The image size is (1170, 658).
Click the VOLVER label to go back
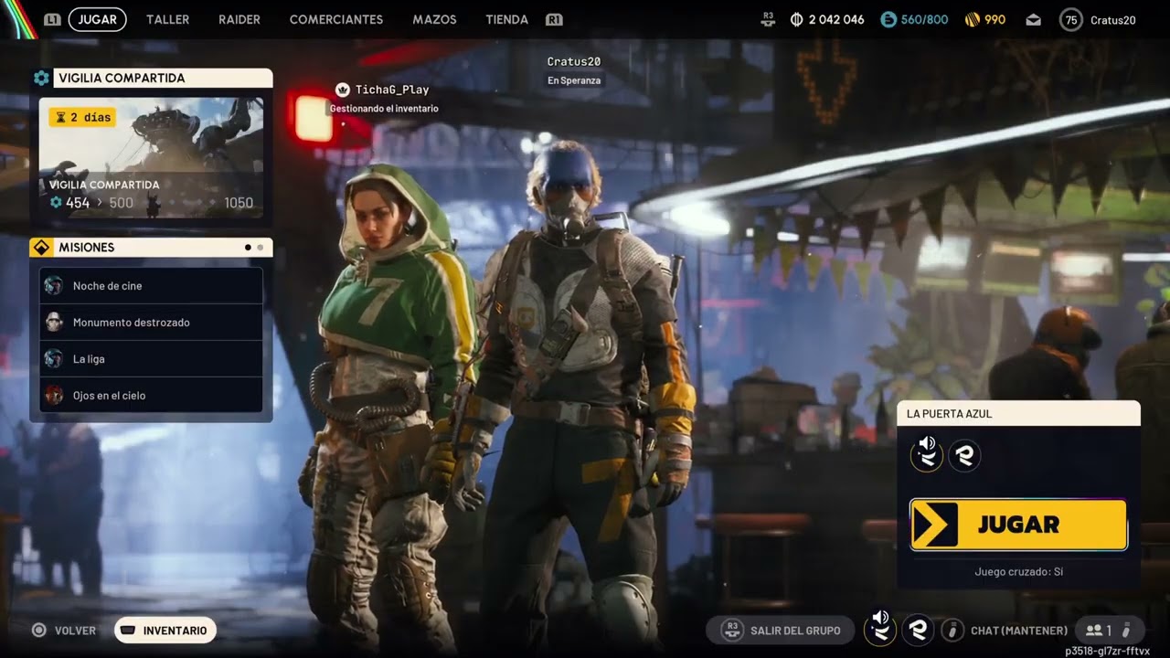click(x=75, y=631)
